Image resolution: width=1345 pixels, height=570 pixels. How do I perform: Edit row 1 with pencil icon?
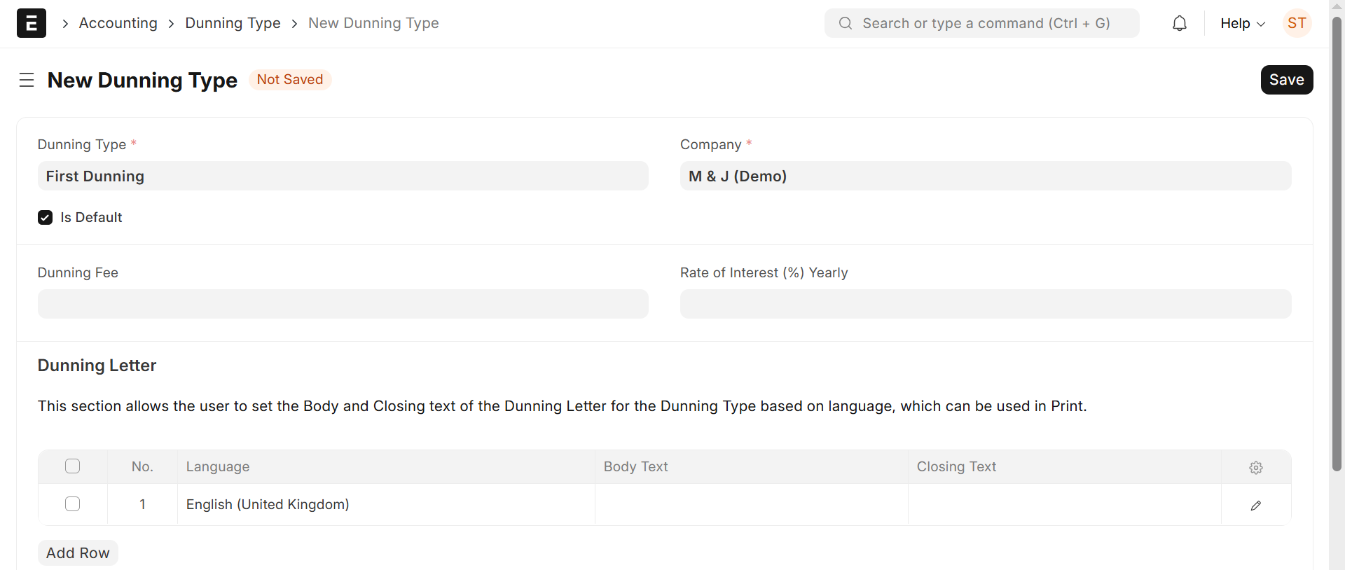1256,506
